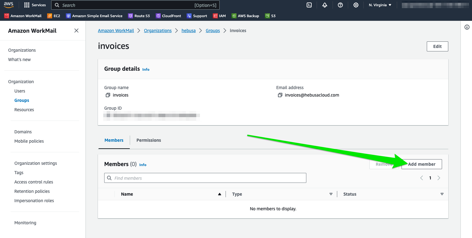This screenshot has height=238, width=472.
Task: Copy the invoices@hebusacloud.com email address
Action: (280, 95)
